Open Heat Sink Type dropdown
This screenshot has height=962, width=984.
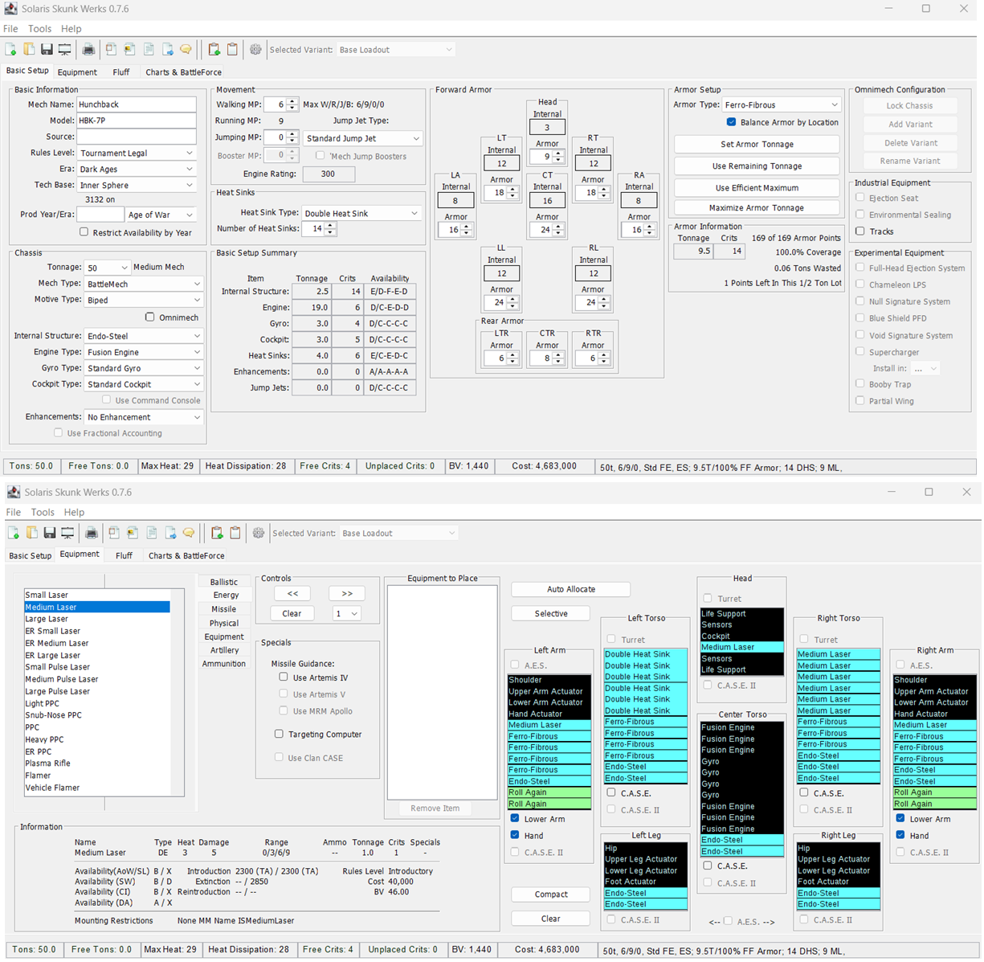pyautogui.click(x=361, y=213)
